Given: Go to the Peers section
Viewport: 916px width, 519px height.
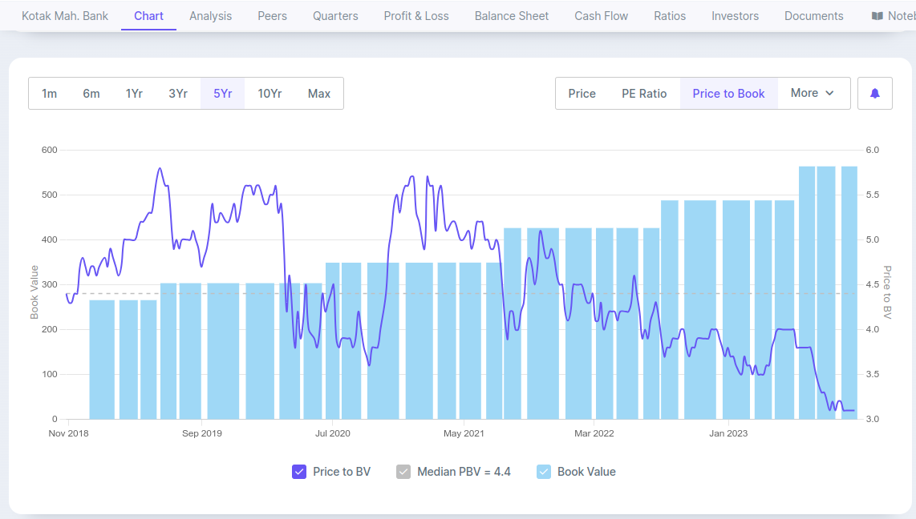Looking at the screenshot, I should (x=272, y=16).
